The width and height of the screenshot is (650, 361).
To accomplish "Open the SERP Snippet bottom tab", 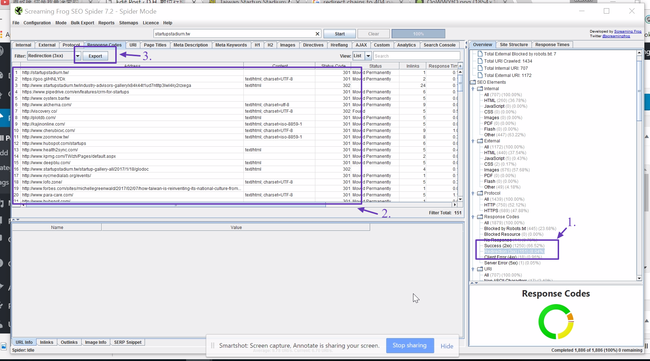I will (x=128, y=342).
